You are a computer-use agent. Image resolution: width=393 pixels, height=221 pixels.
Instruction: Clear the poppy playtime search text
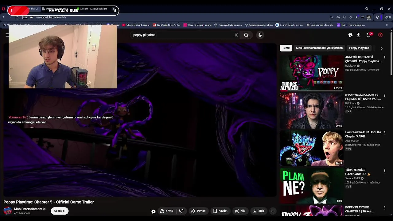click(x=236, y=35)
